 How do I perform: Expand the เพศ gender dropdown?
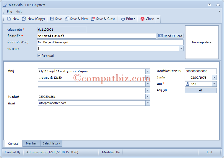coord(214,84)
